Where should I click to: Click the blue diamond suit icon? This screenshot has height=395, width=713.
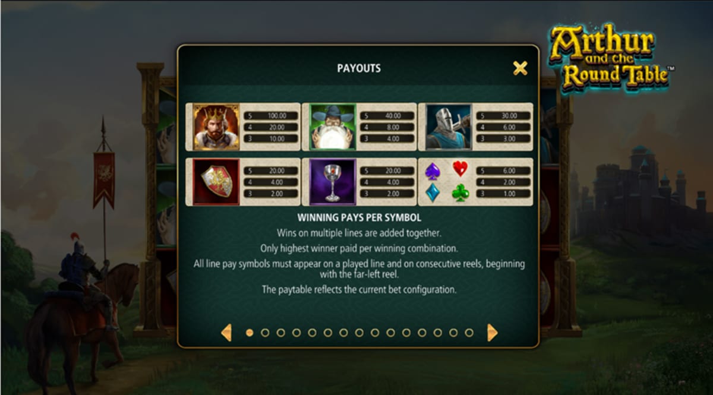click(433, 192)
